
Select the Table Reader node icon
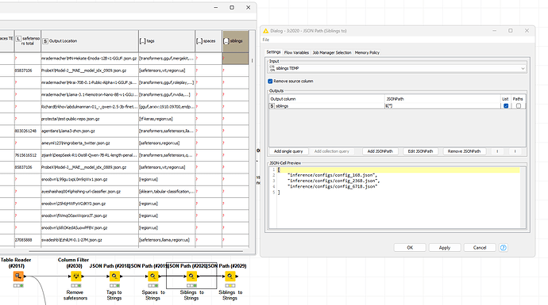pos(18,276)
